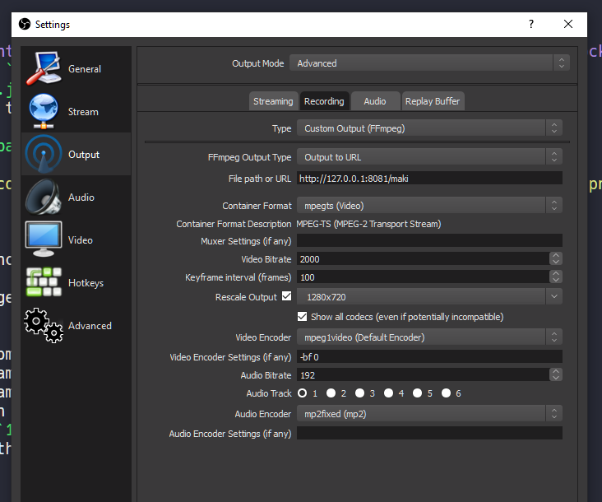Image resolution: width=602 pixels, height=502 pixels.
Task: Switch to the Recording tab
Action: [x=324, y=101]
